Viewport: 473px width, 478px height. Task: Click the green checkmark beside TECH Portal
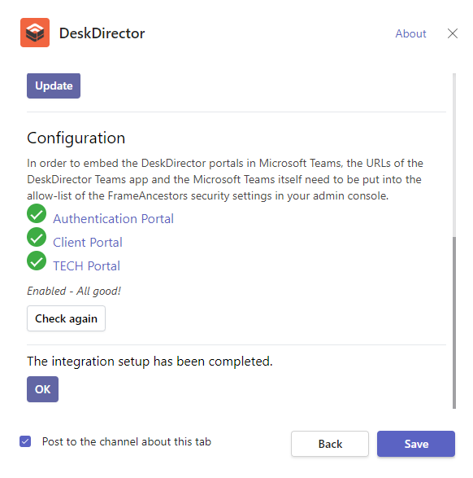click(37, 261)
